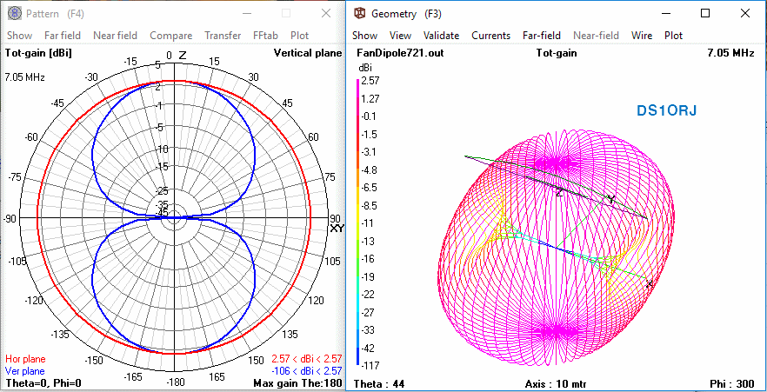Click the blue '-106 < dBi < 2.57' range
Screen dimensions: 767x392
click(x=306, y=371)
